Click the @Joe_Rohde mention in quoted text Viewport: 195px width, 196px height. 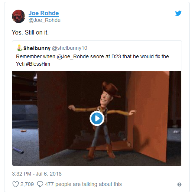(73, 57)
